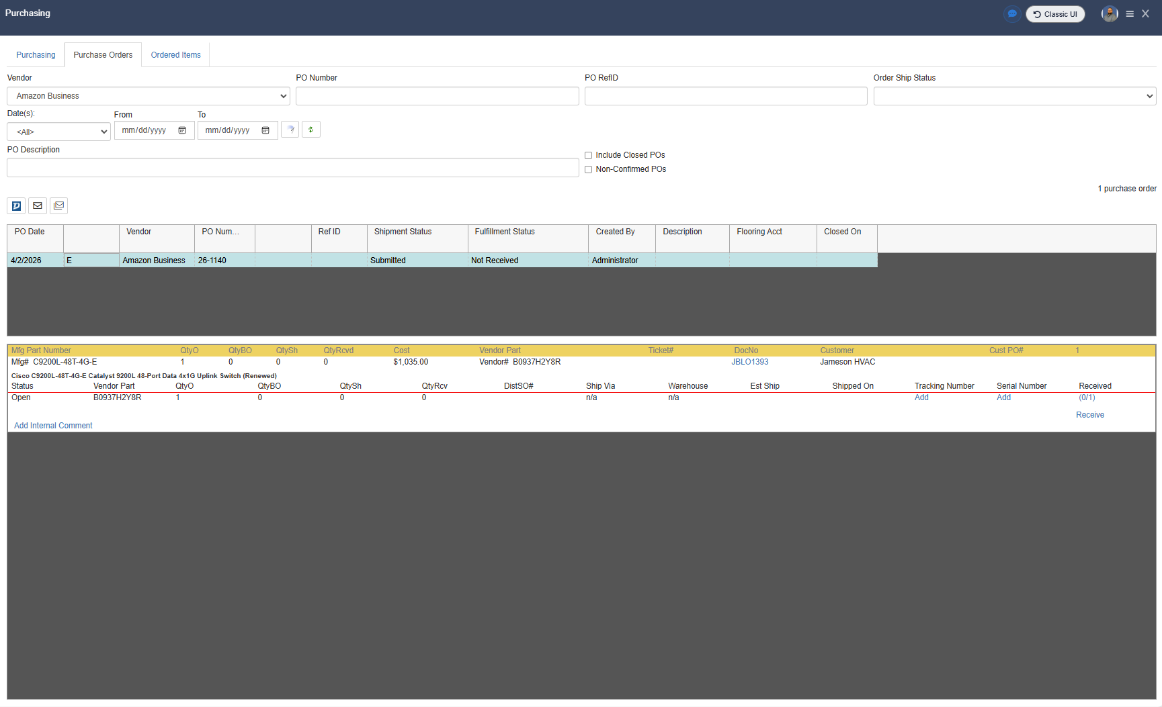Enable Include Closed POs checkbox

tap(589, 156)
